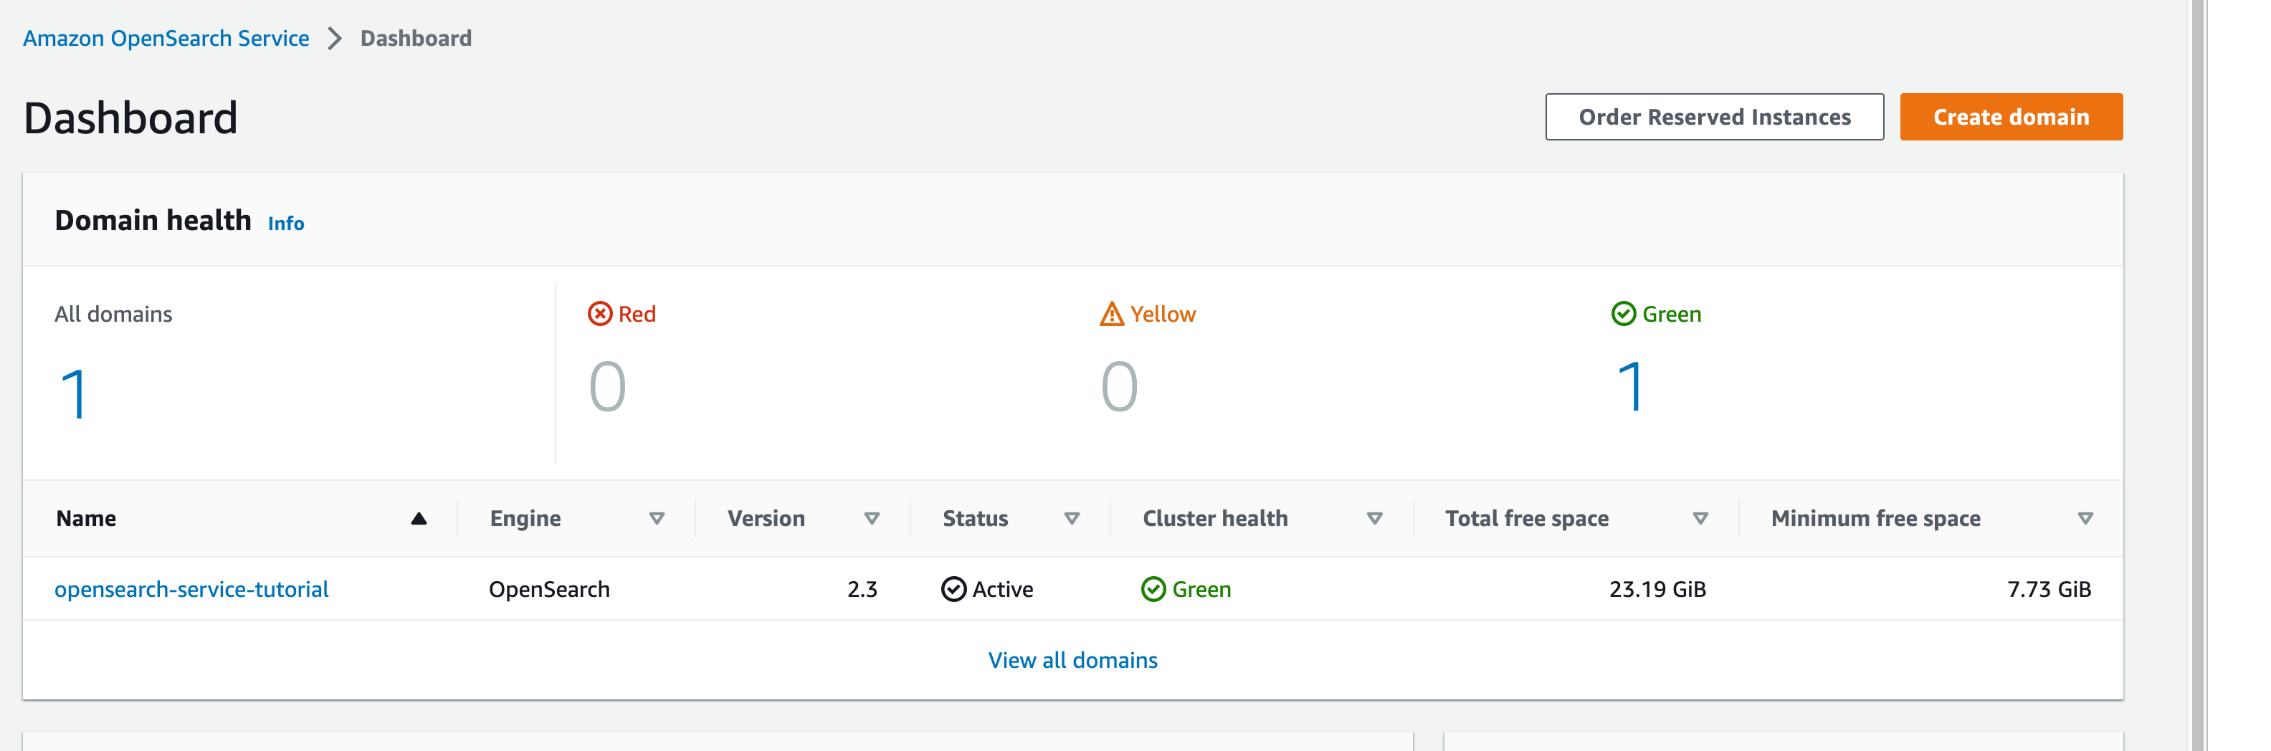
Task: Open Amazon OpenSearch Service breadcrumb link
Action: point(166,38)
